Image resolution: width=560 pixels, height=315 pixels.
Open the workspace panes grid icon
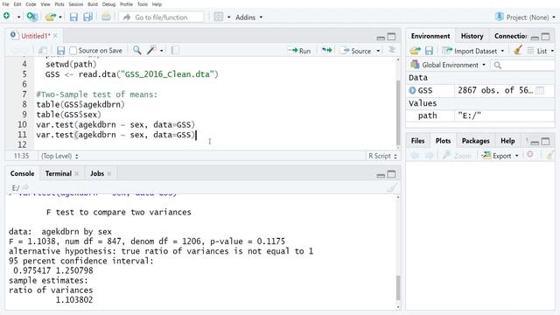pos(218,17)
